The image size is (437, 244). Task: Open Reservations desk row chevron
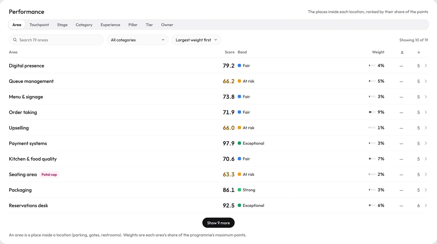(x=426, y=205)
